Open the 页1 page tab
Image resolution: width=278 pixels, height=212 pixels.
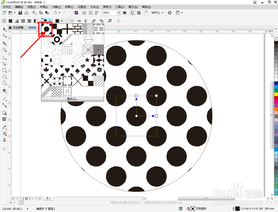coord(48,199)
